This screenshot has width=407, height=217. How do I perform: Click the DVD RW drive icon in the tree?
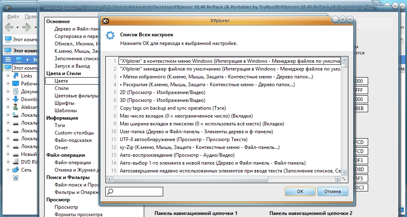16,162
